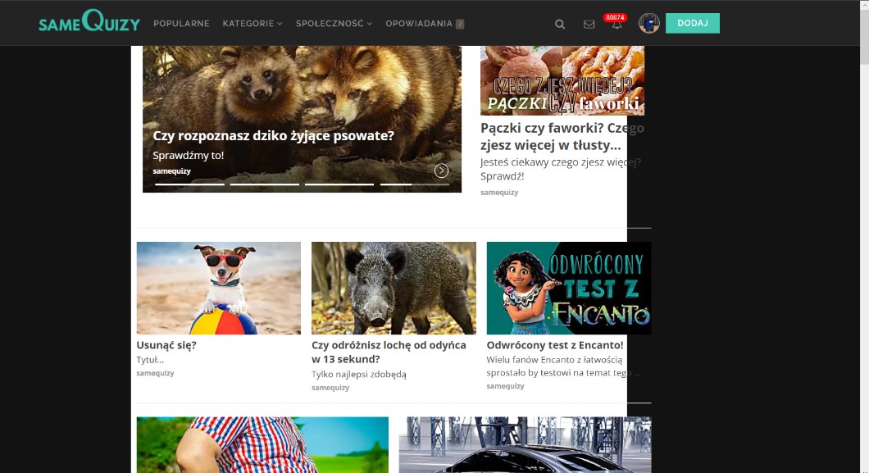This screenshot has width=869, height=473.
Task: Open the search magnifier icon
Action: click(560, 24)
